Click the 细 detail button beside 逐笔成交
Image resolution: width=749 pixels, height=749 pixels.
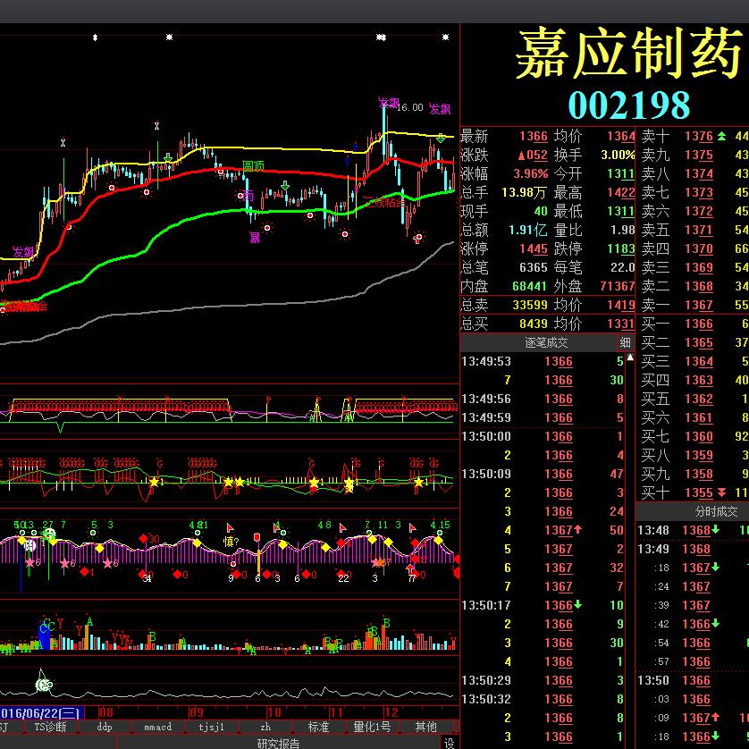626,342
